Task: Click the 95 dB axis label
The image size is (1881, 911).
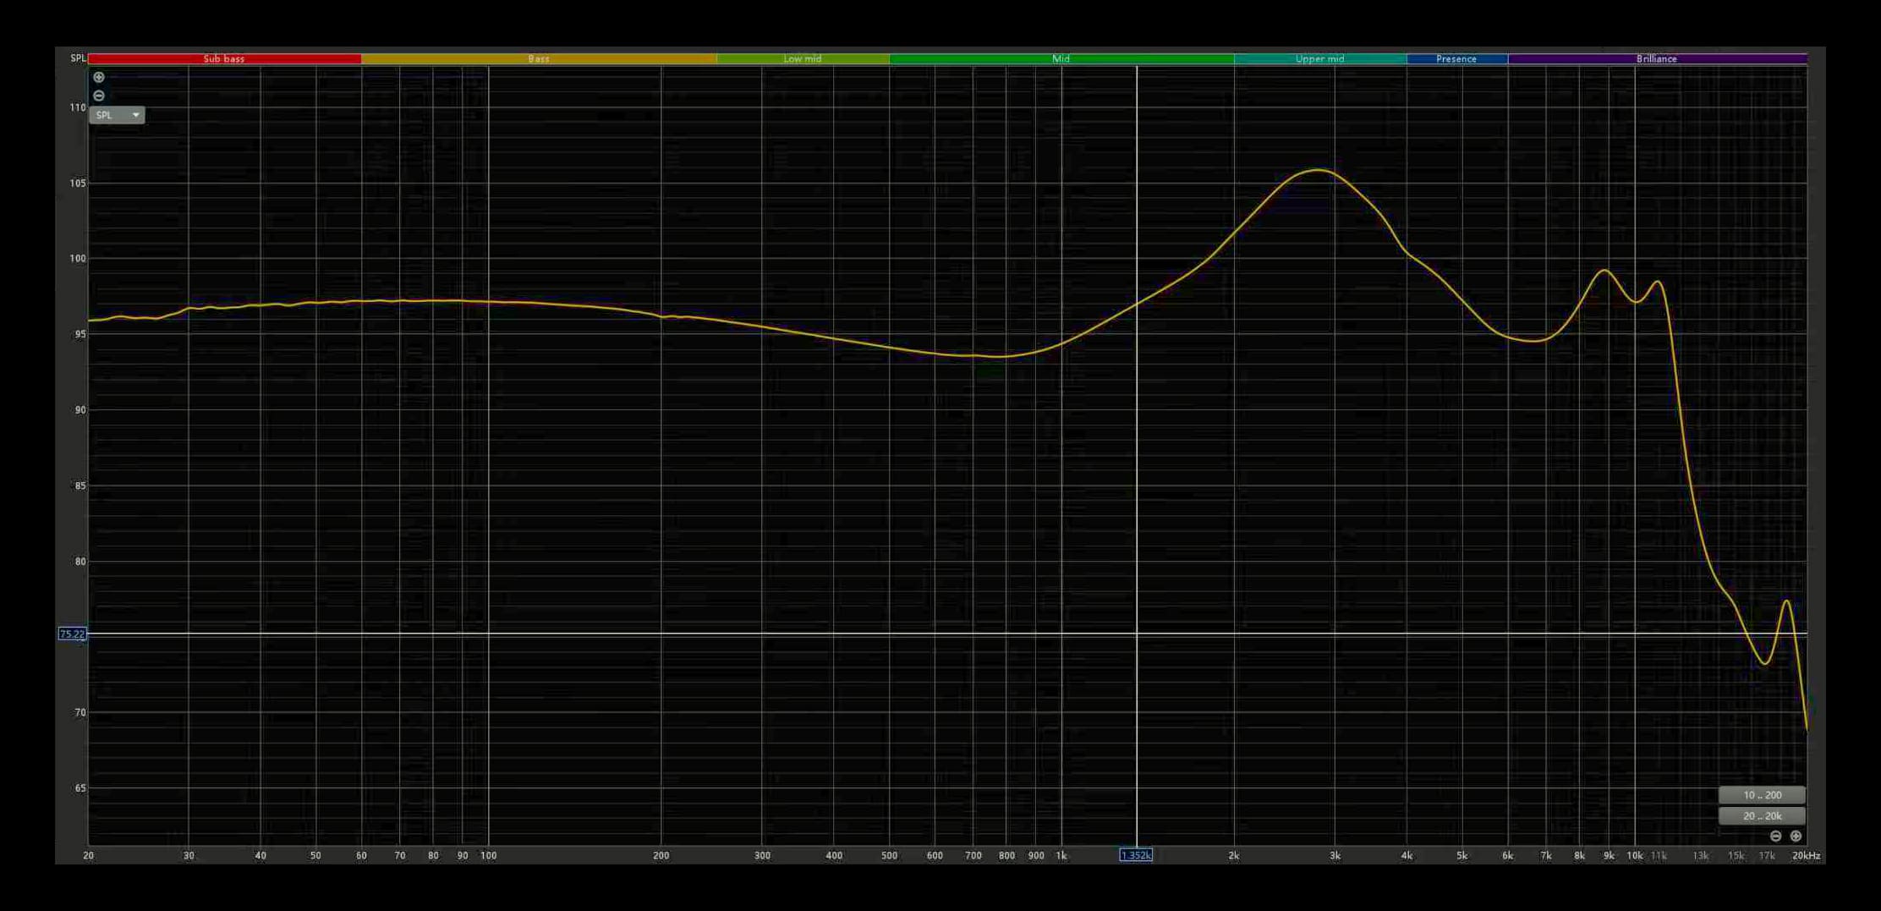Action: 80,334
